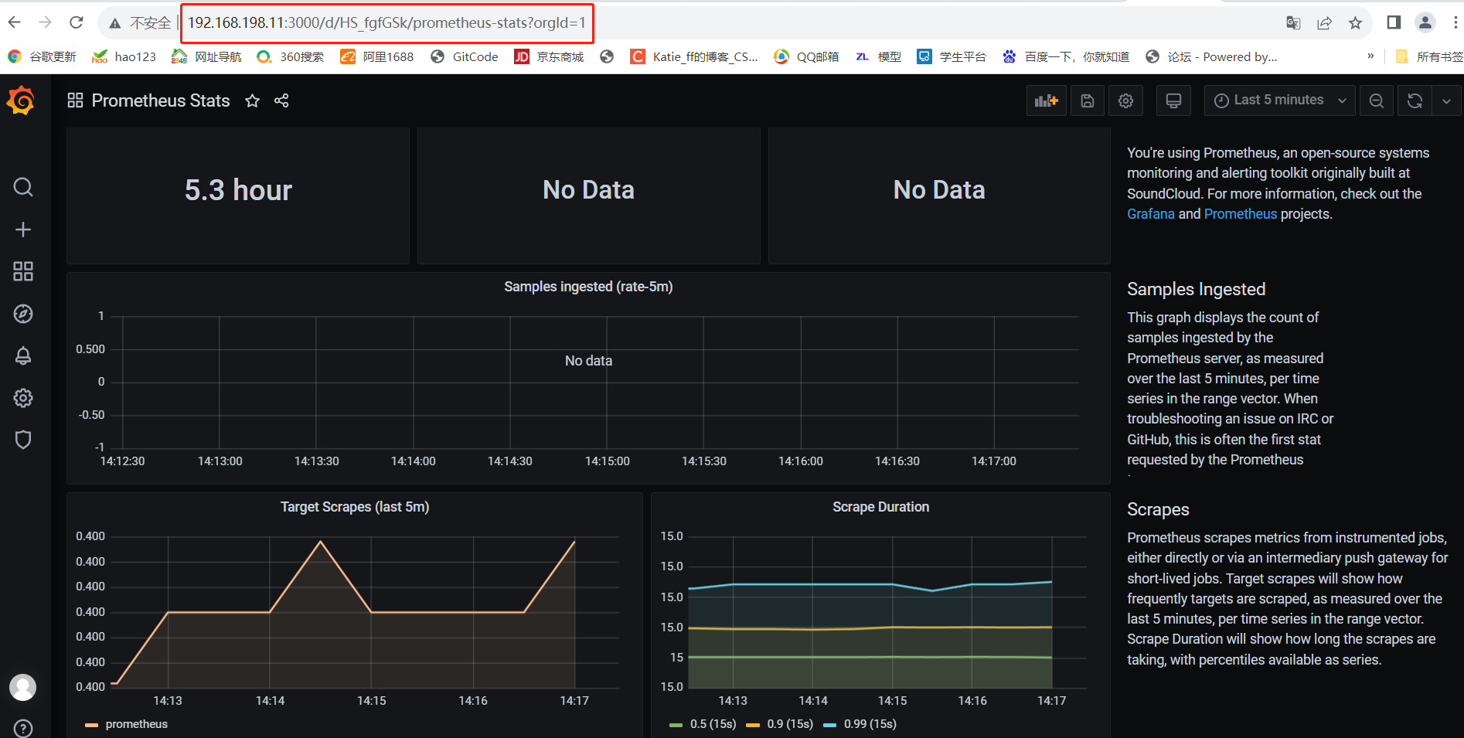Open the Help question mark icon
The height and width of the screenshot is (738, 1464).
[x=23, y=728]
